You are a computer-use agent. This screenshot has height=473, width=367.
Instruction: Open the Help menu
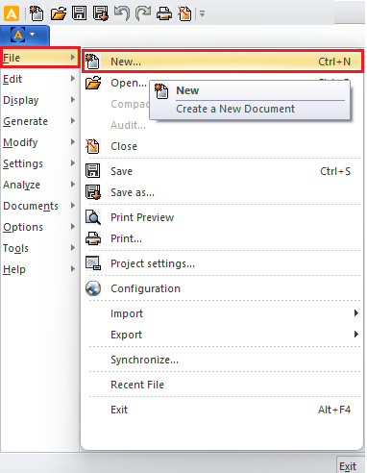(x=39, y=269)
